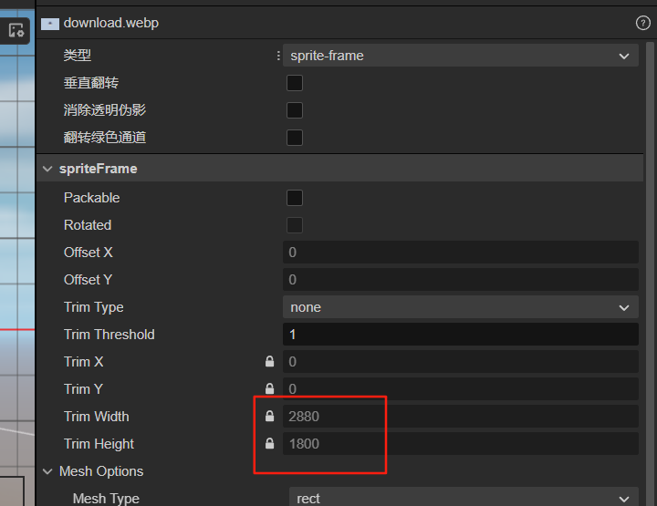Click the 垂直翻转 label
657x506 pixels.
point(91,83)
